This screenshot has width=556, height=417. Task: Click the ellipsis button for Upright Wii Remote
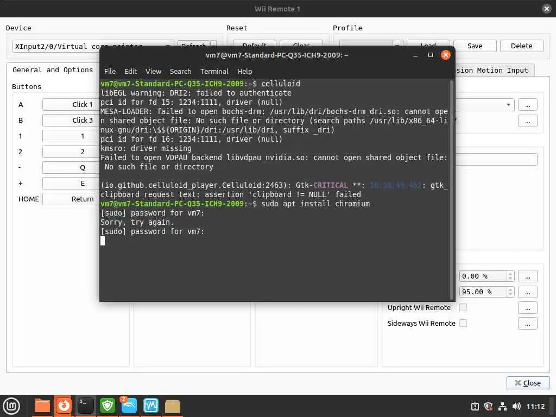pos(528,308)
